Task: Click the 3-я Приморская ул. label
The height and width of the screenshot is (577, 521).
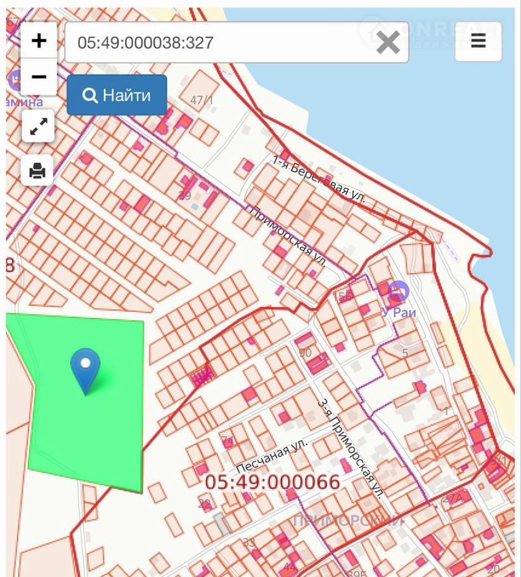Action: pos(351,447)
